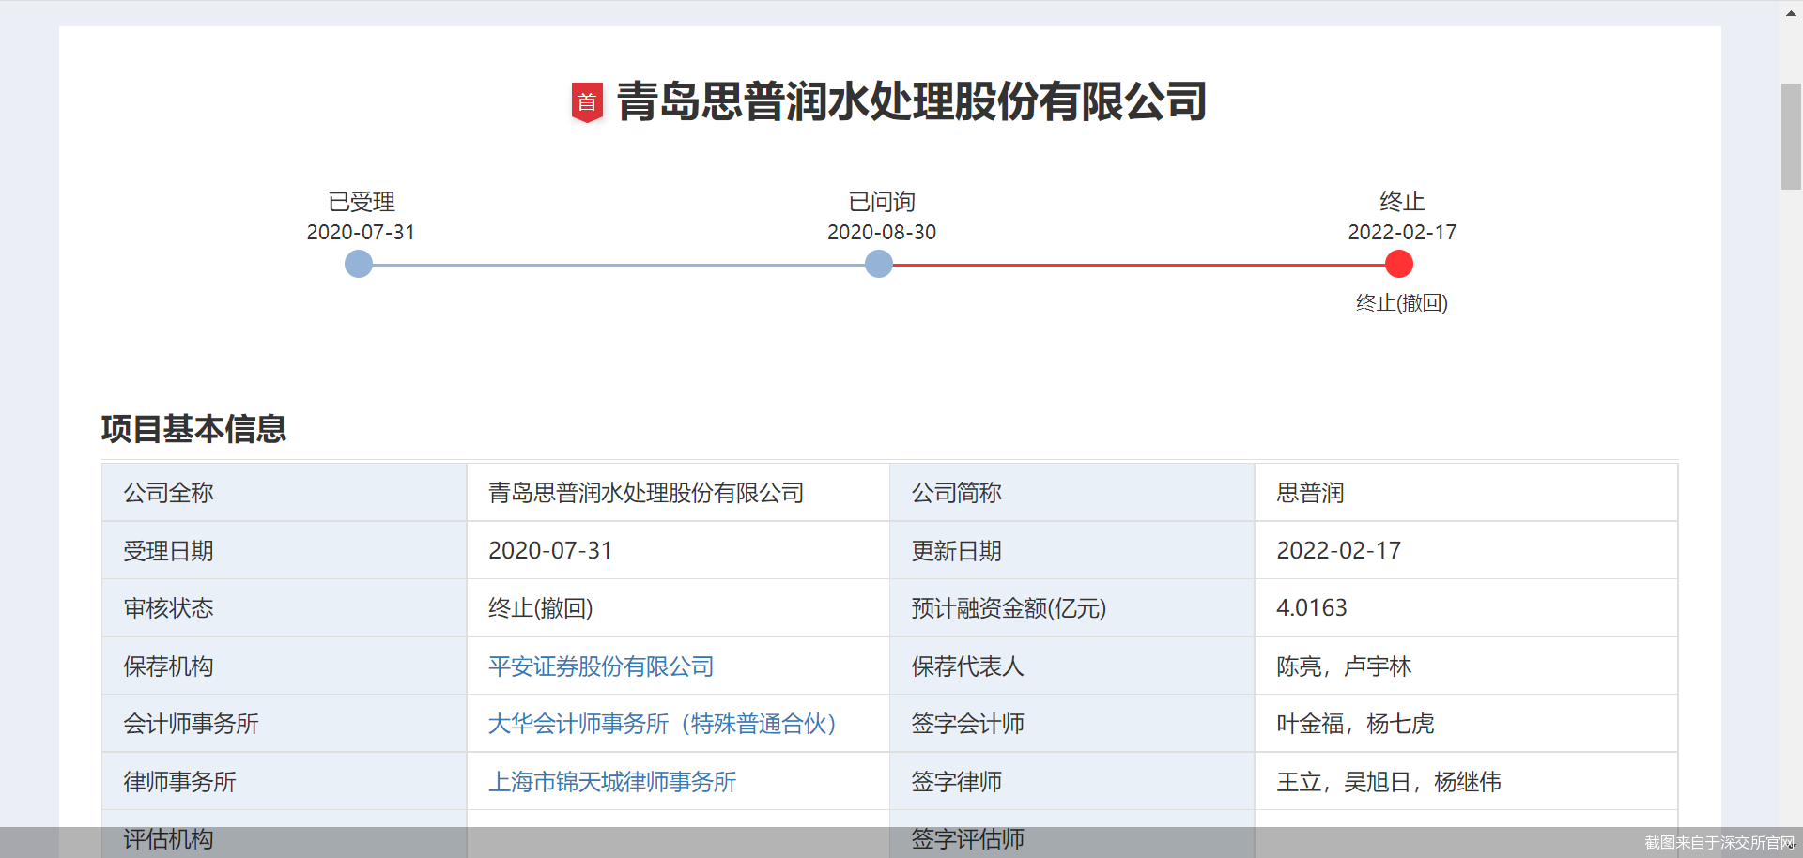Image resolution: width=1803 pixels, height=858 pixels.
Task: Click the 项目基本信息 section heading
Action: pos(193,429)
